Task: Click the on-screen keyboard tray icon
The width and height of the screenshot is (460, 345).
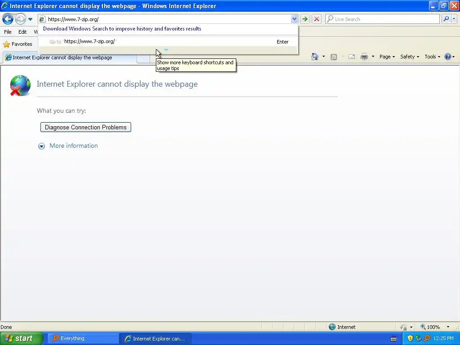Action: pyautogui.click(x=394, y=339)
